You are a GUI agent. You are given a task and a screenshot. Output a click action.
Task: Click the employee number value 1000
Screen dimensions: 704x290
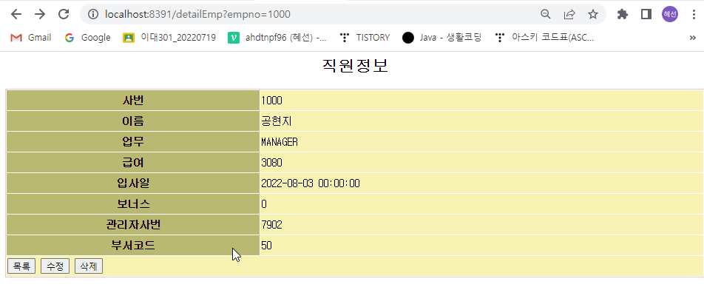[x=271, y=101]
